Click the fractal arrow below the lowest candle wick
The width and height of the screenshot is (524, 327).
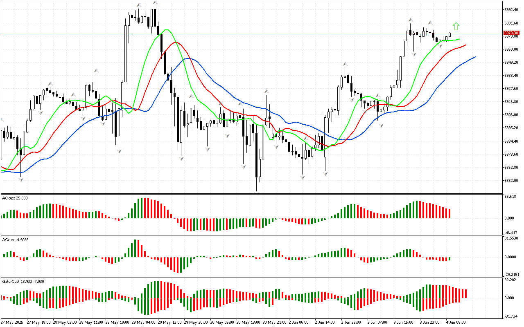(x=257, y=193)
